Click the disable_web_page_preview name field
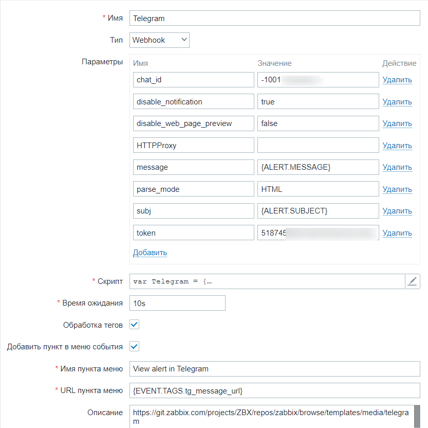Screen dimensions: 428x428 point(193,123)
